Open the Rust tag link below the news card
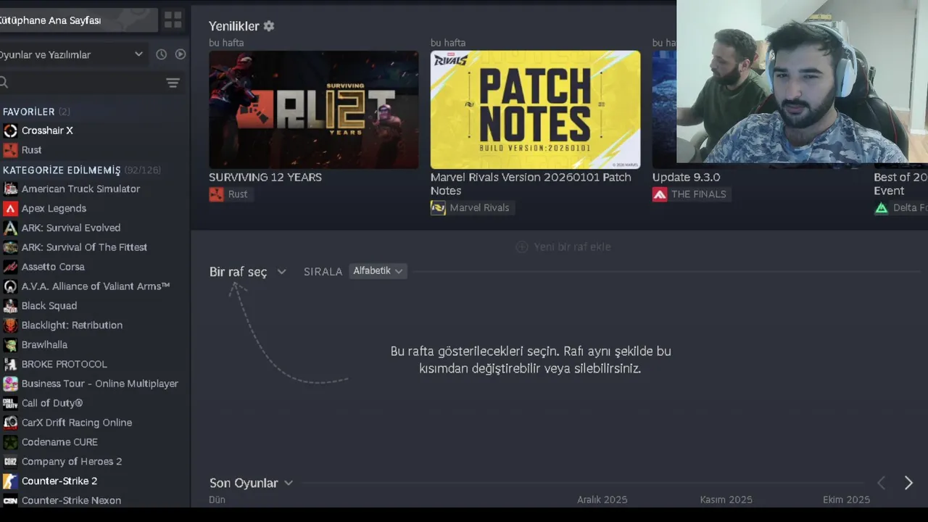The height and width of the screenshot is (522, 928). (231, 194)
